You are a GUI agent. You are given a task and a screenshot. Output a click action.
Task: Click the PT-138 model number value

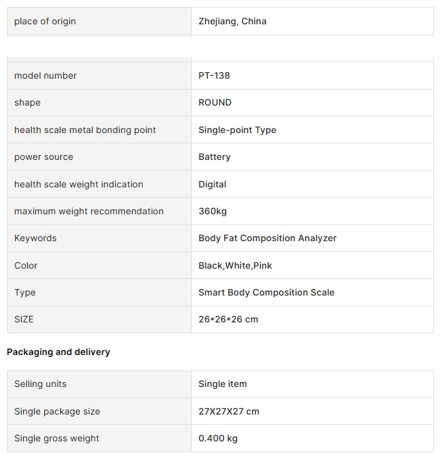[214, 75]
